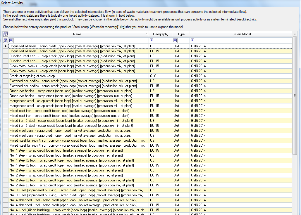Open the column chooser icon in grid corner
Screen dimensions: 301x215
tap(6, 34)
